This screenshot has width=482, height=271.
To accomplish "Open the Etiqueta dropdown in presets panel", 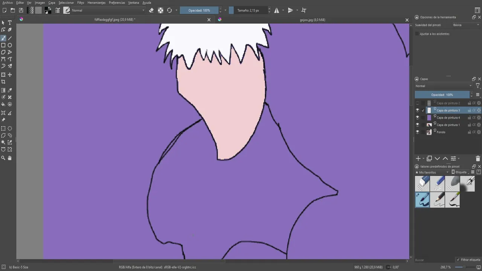I will pyautogui.click(x=461, y=172).
